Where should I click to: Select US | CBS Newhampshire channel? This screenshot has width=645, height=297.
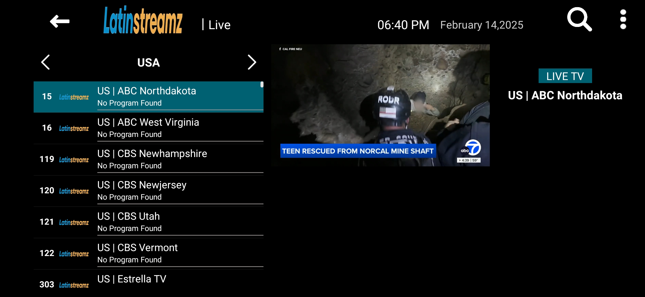click(152, 159)
